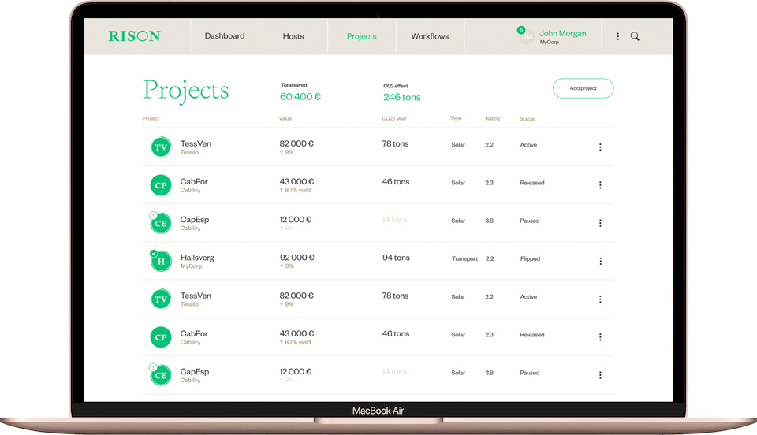Sort by the Status column header

coord(528,119)
